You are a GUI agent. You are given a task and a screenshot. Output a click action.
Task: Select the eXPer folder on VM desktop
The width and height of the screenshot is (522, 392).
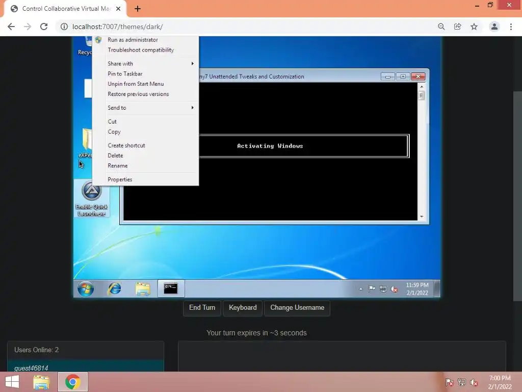[86, 143]
